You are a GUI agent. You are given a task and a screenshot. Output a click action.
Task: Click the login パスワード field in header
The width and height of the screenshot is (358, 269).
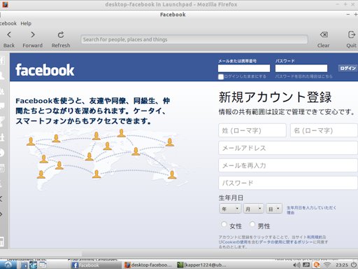click(301, 69)
